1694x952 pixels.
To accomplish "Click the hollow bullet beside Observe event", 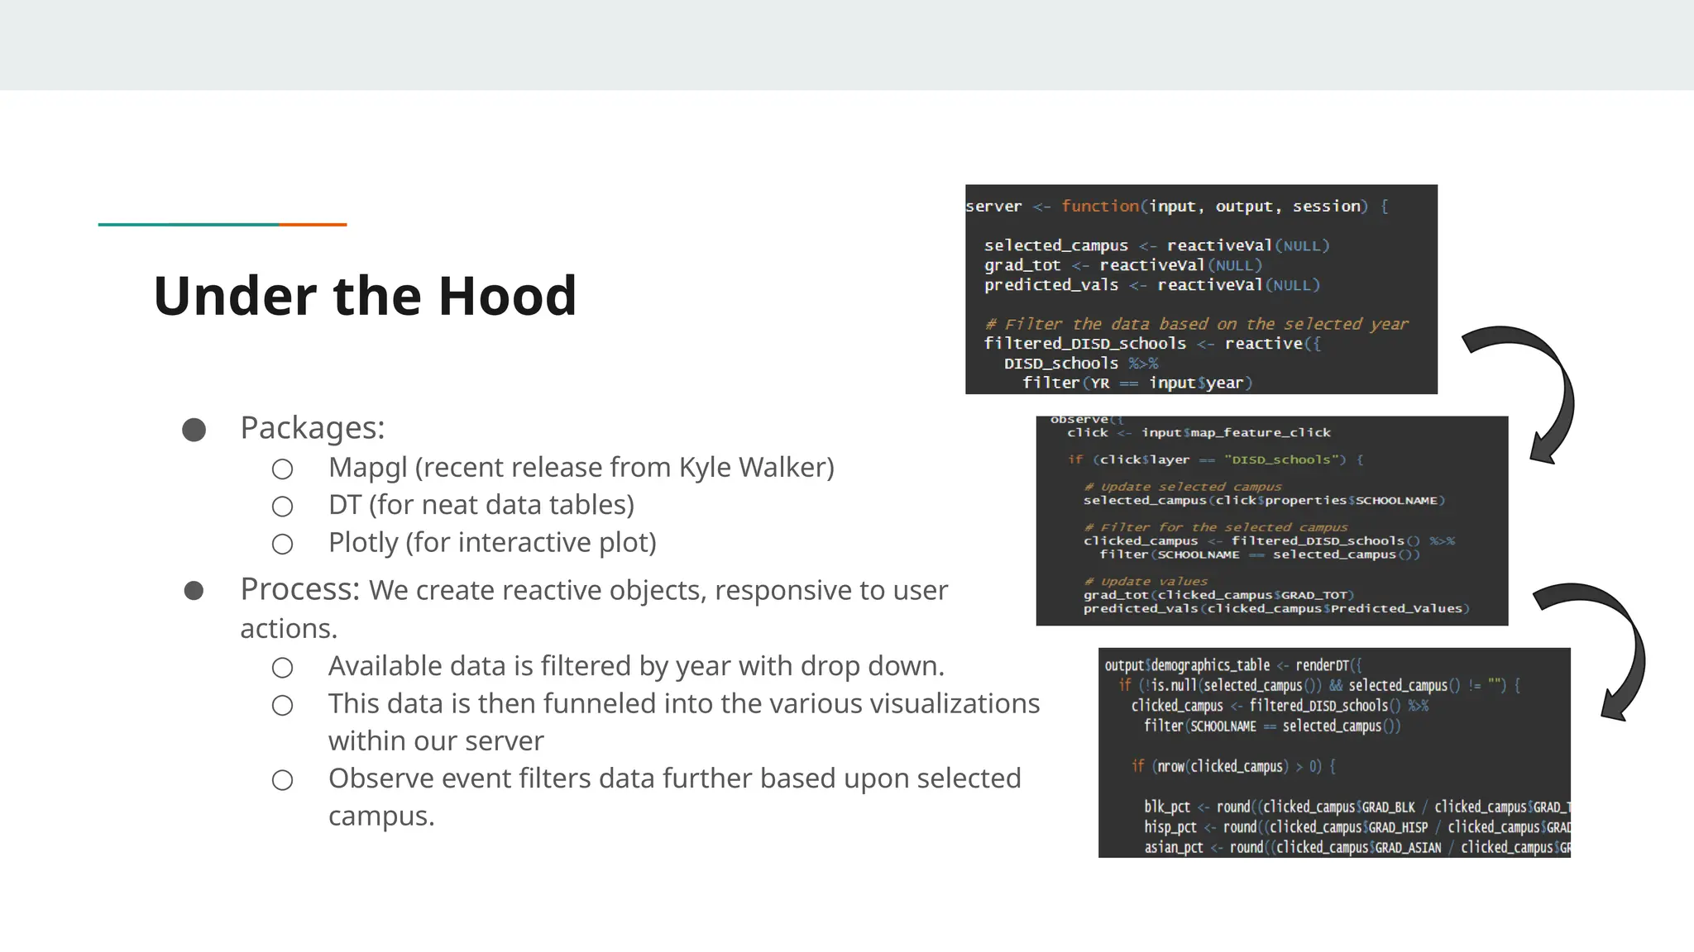I will [283, 780].
